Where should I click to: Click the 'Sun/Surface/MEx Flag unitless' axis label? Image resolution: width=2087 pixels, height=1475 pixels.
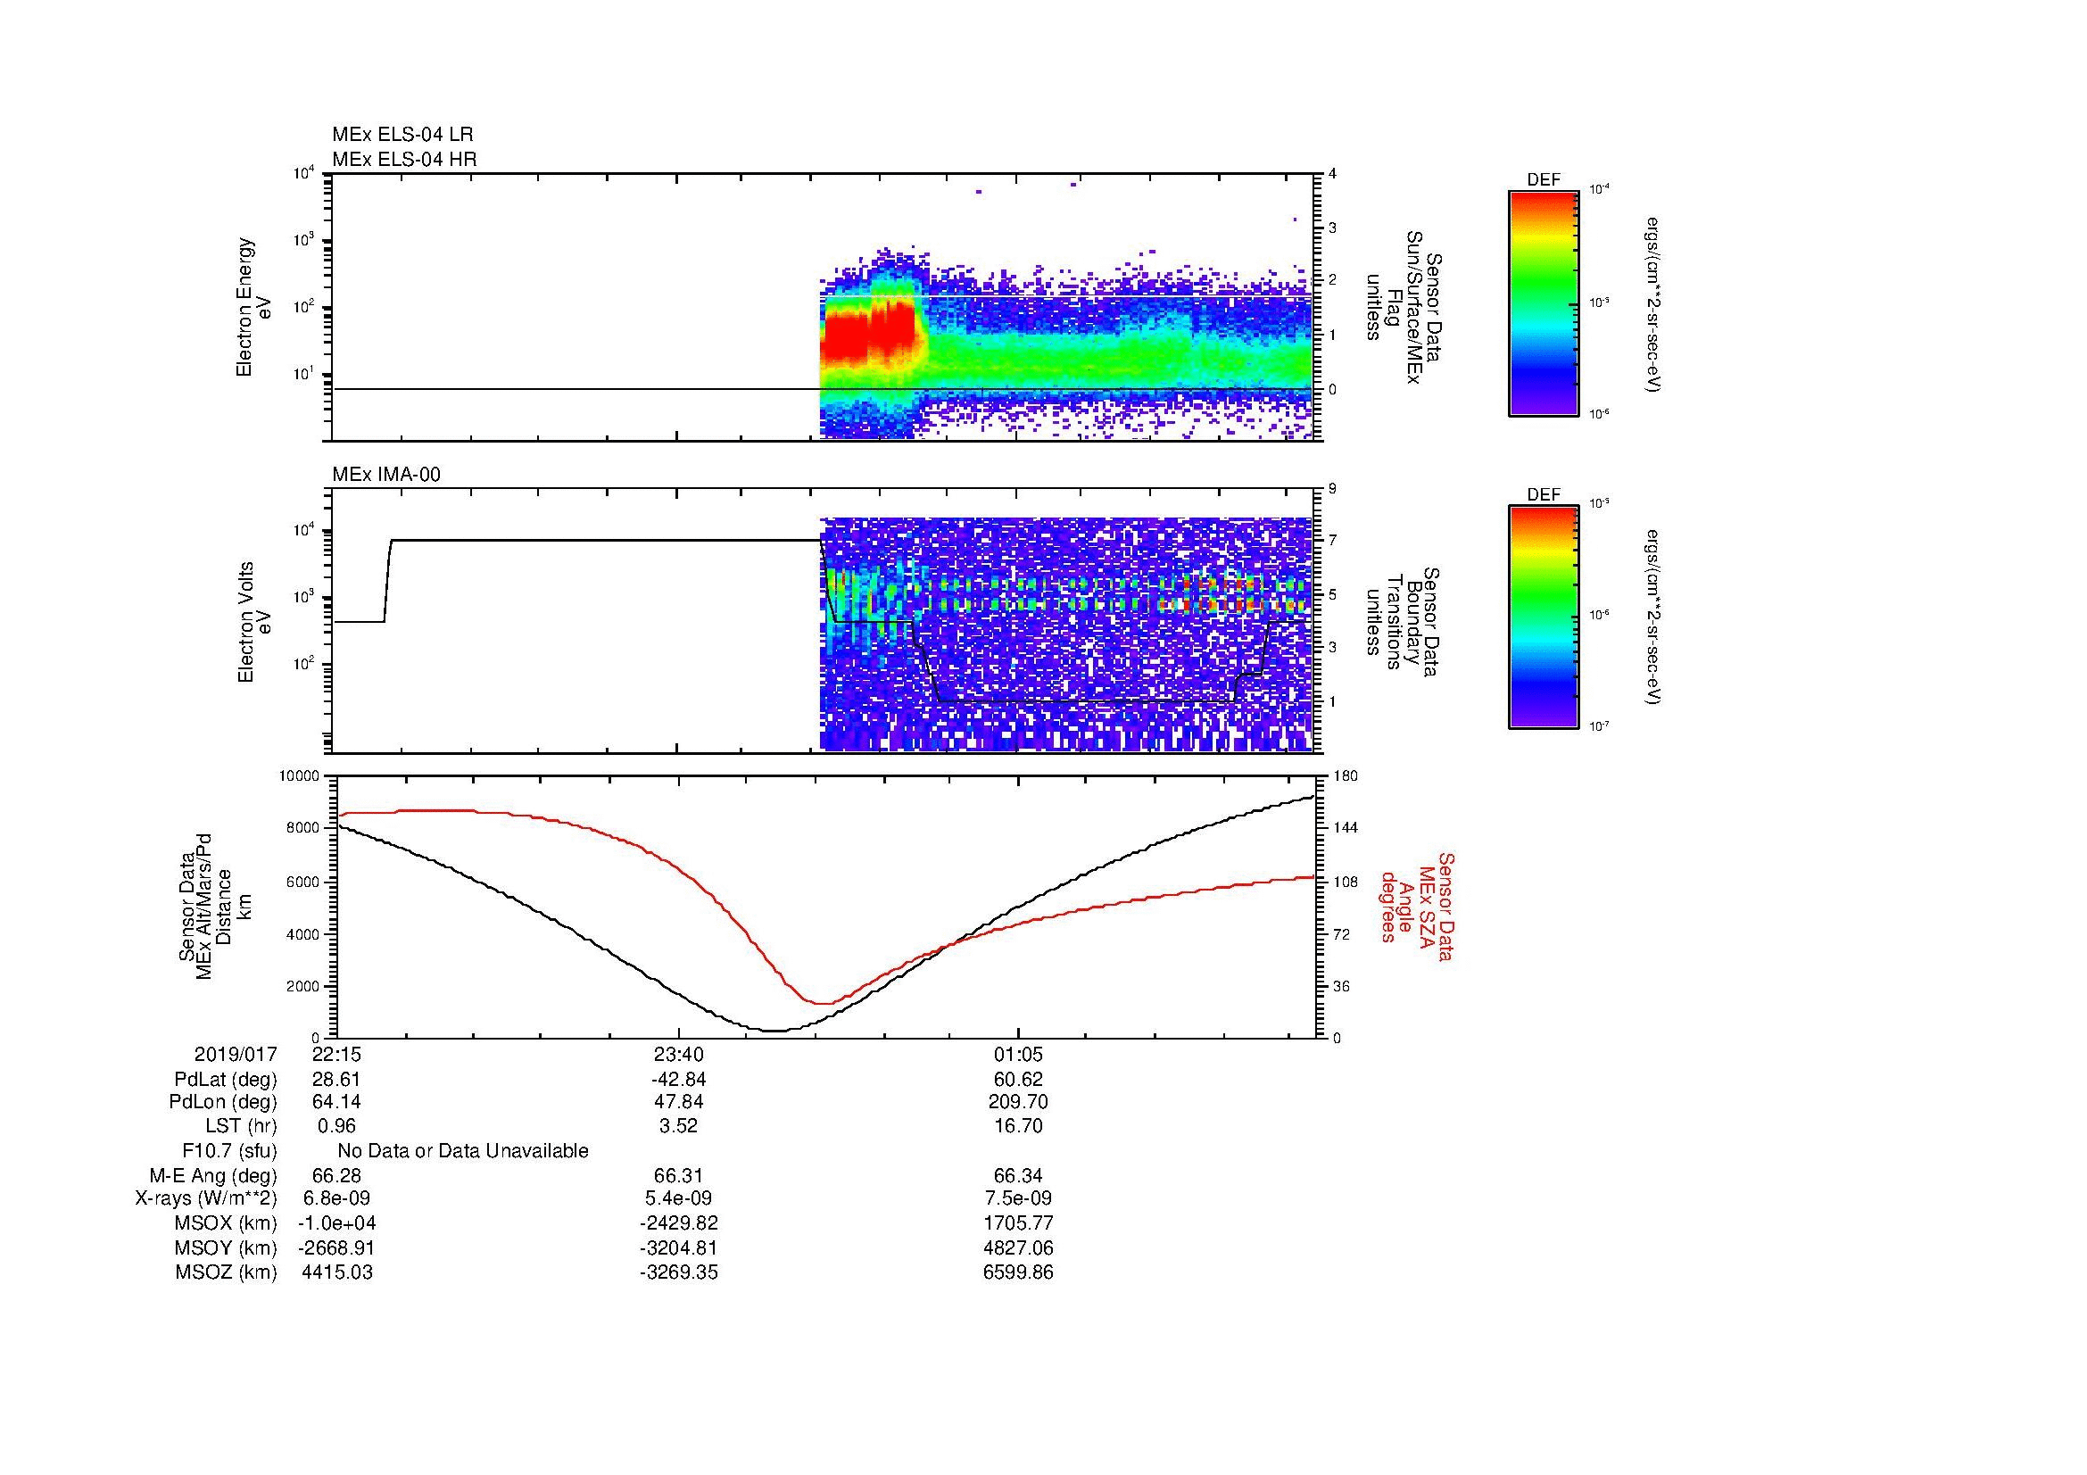pyautogui.click(x=1404, y=308)
